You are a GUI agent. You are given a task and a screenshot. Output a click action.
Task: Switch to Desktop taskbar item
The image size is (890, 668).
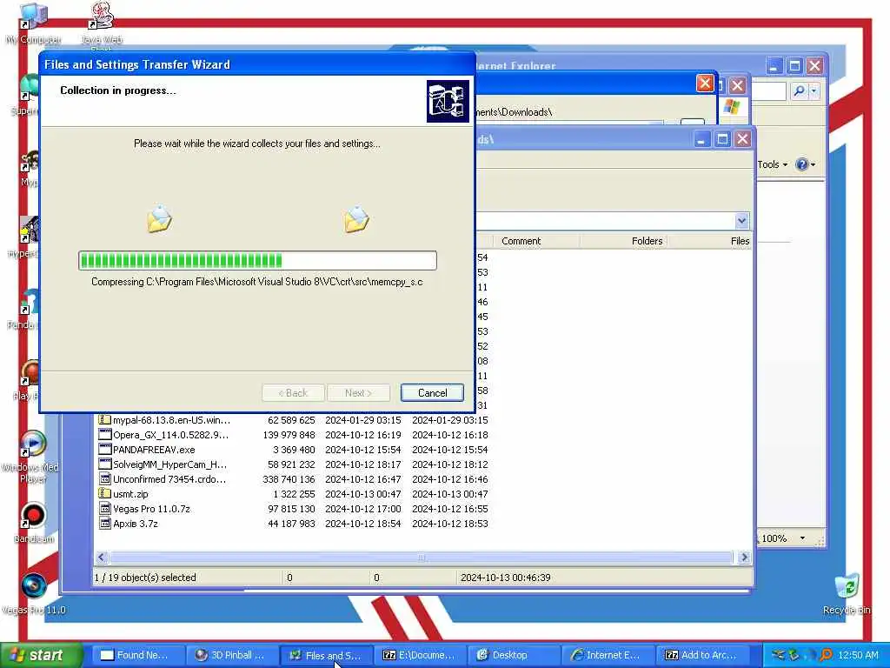(x=514, y=655)
